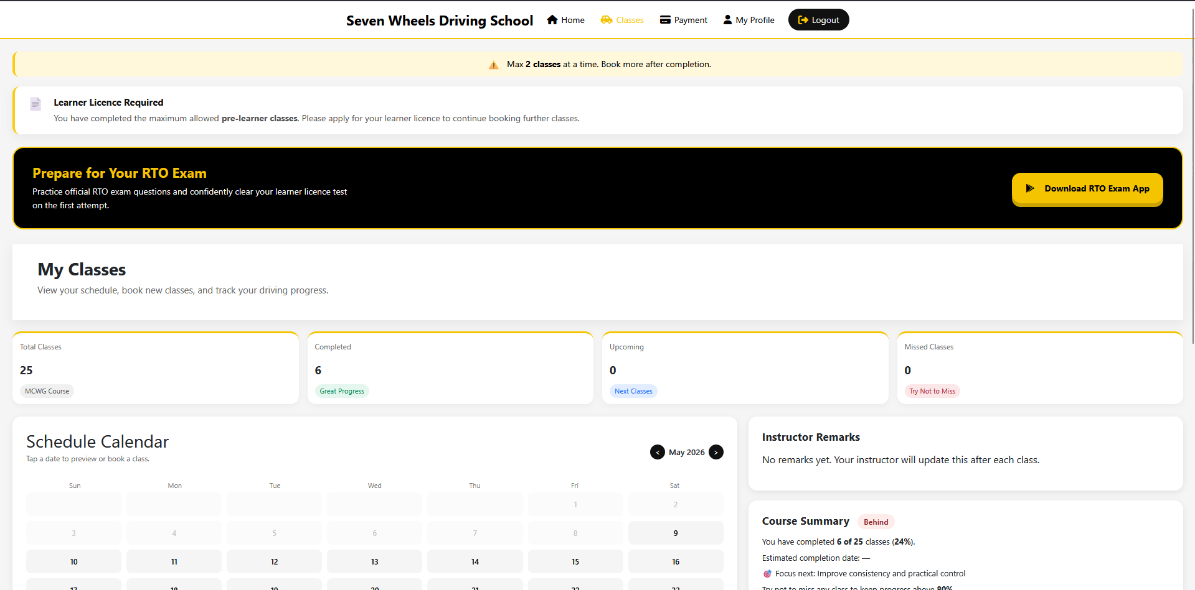Viewport: 1195px width, 590px height.
Task: Click Download RTO Exam App button
Action: click(1087, 188)
